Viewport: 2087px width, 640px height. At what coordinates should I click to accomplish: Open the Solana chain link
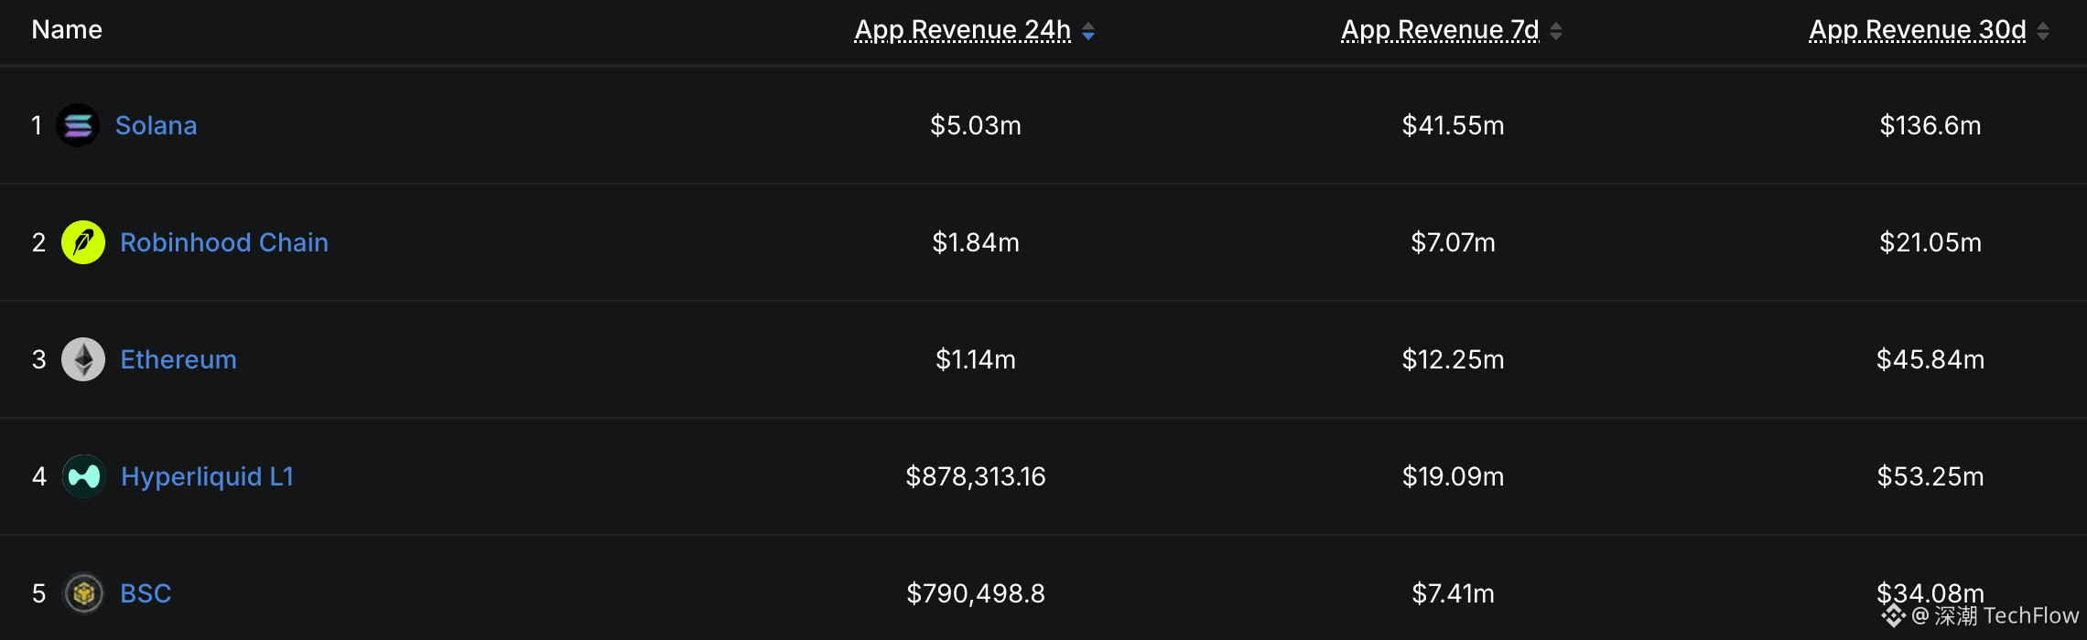pyautogui.click(x=157, y=125)
